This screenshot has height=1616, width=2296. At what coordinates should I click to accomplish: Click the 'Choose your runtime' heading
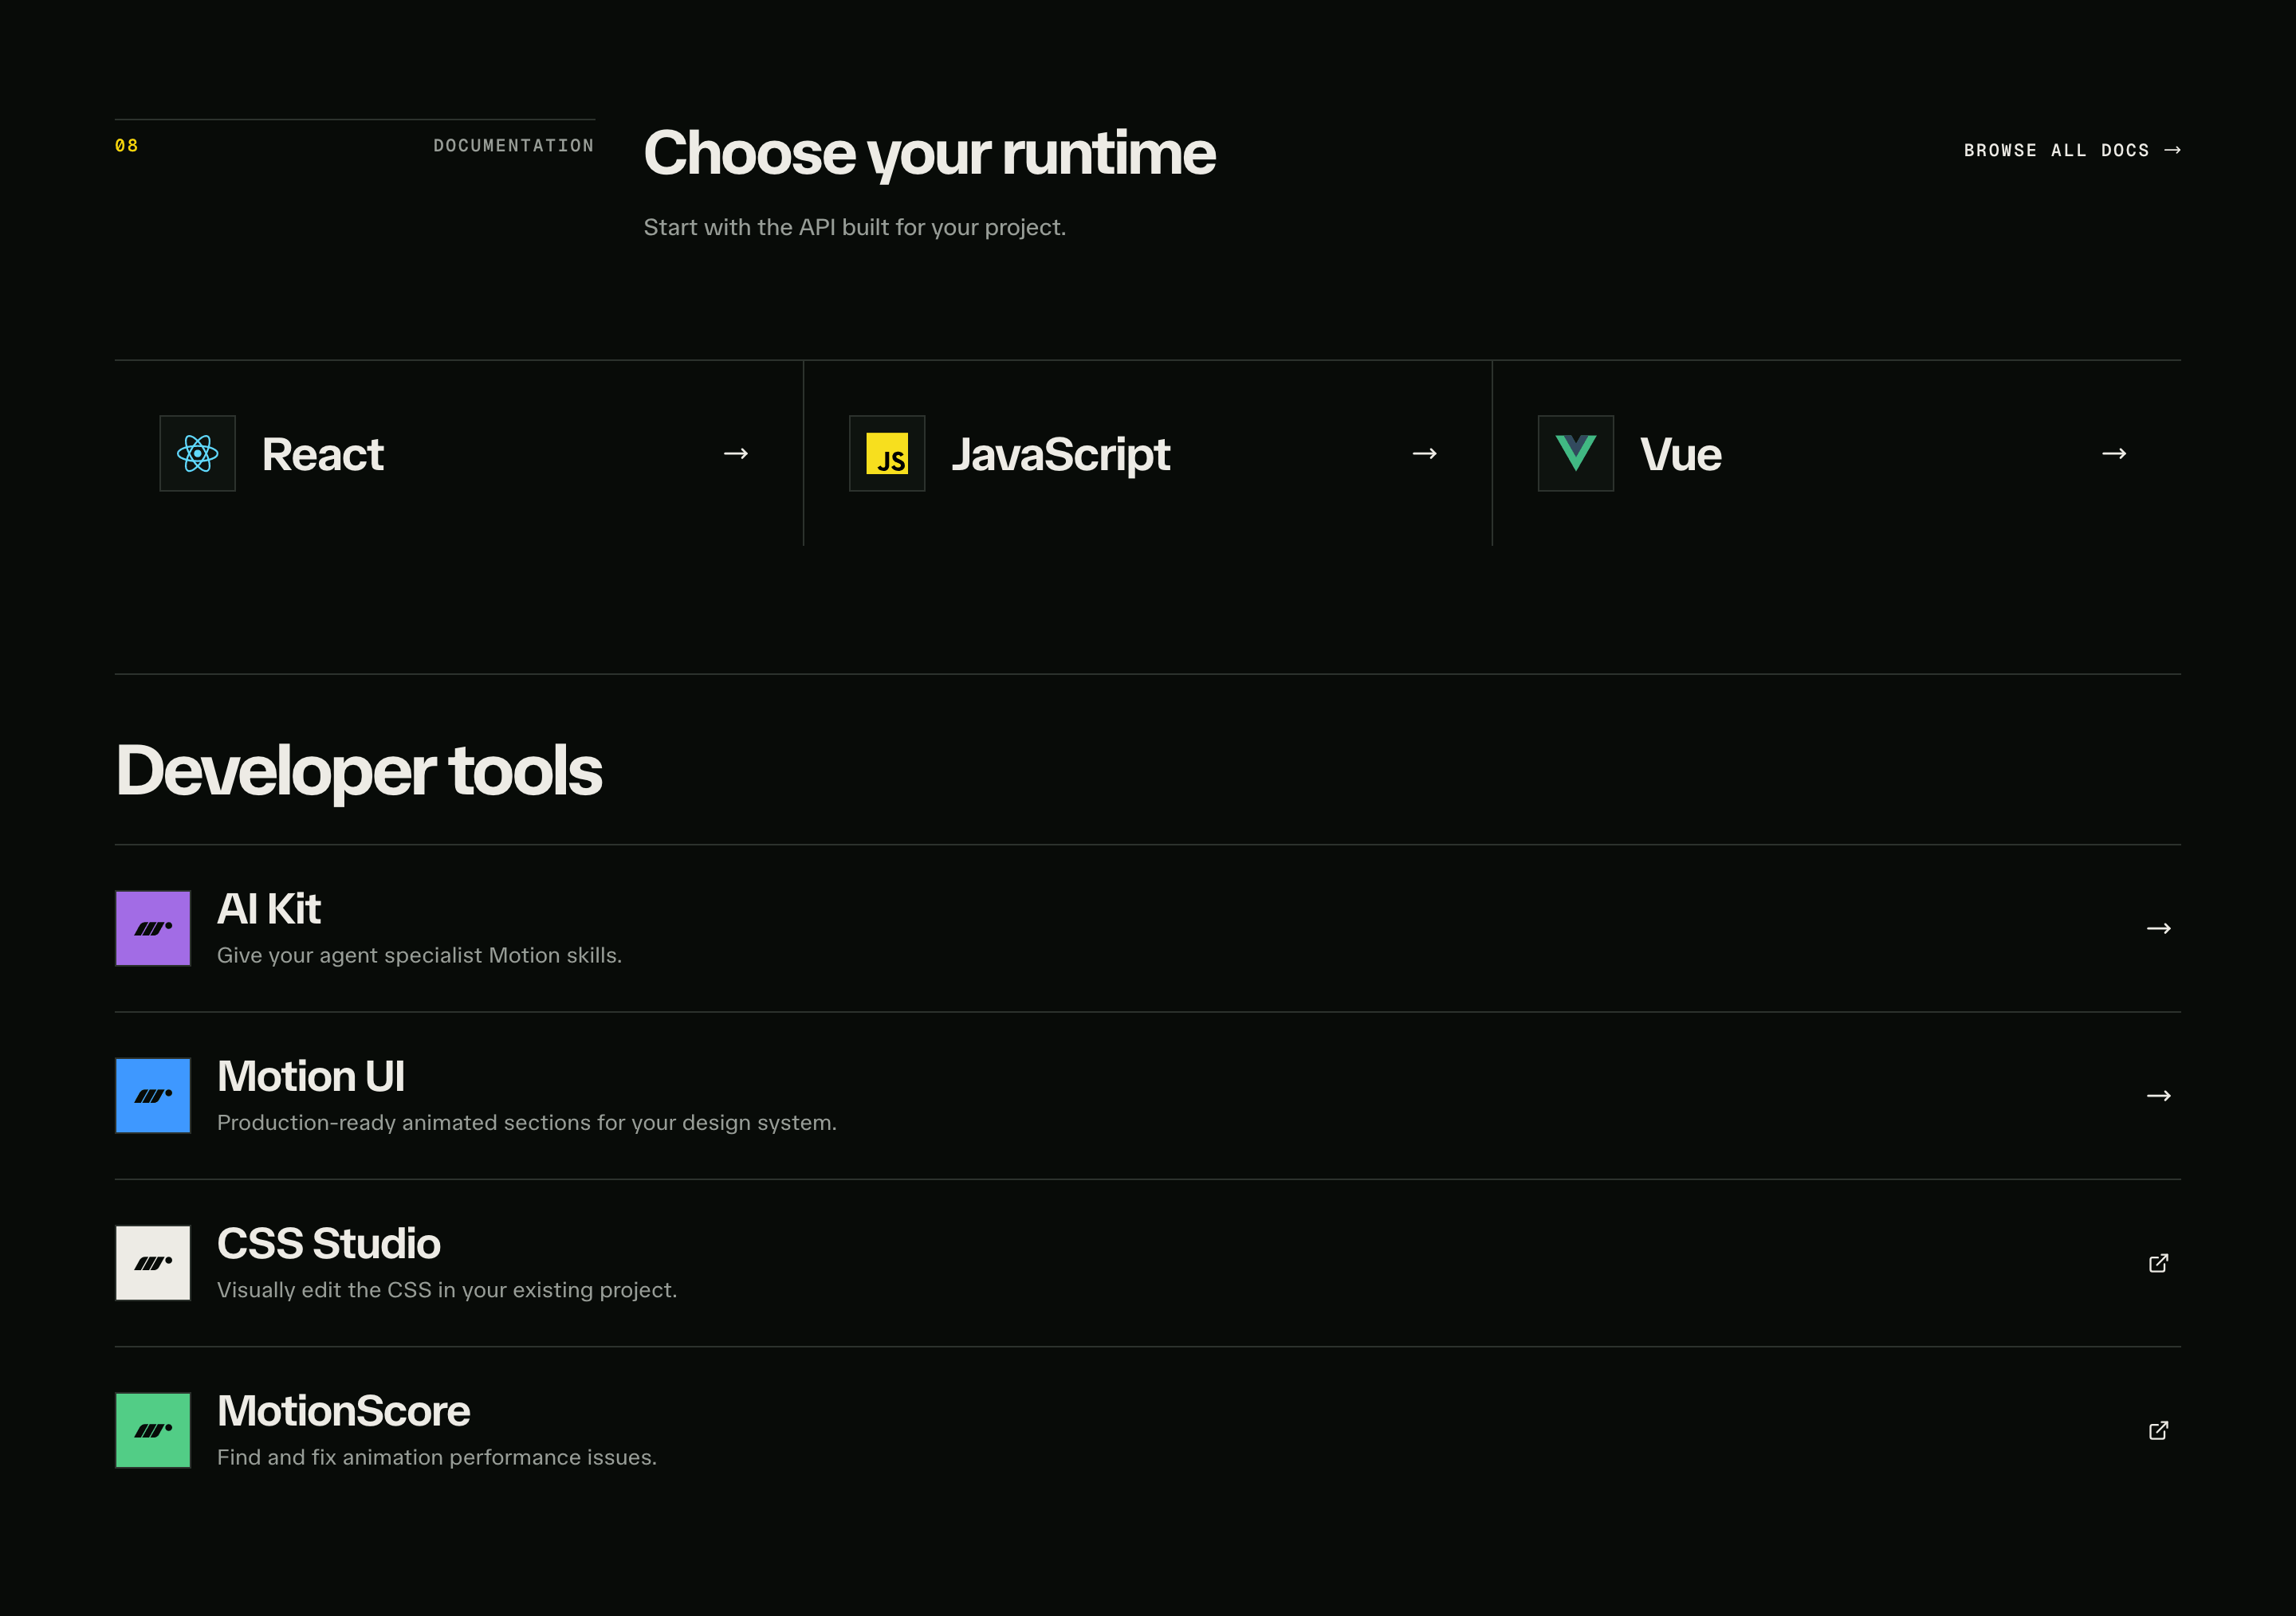tap(929, 154)
